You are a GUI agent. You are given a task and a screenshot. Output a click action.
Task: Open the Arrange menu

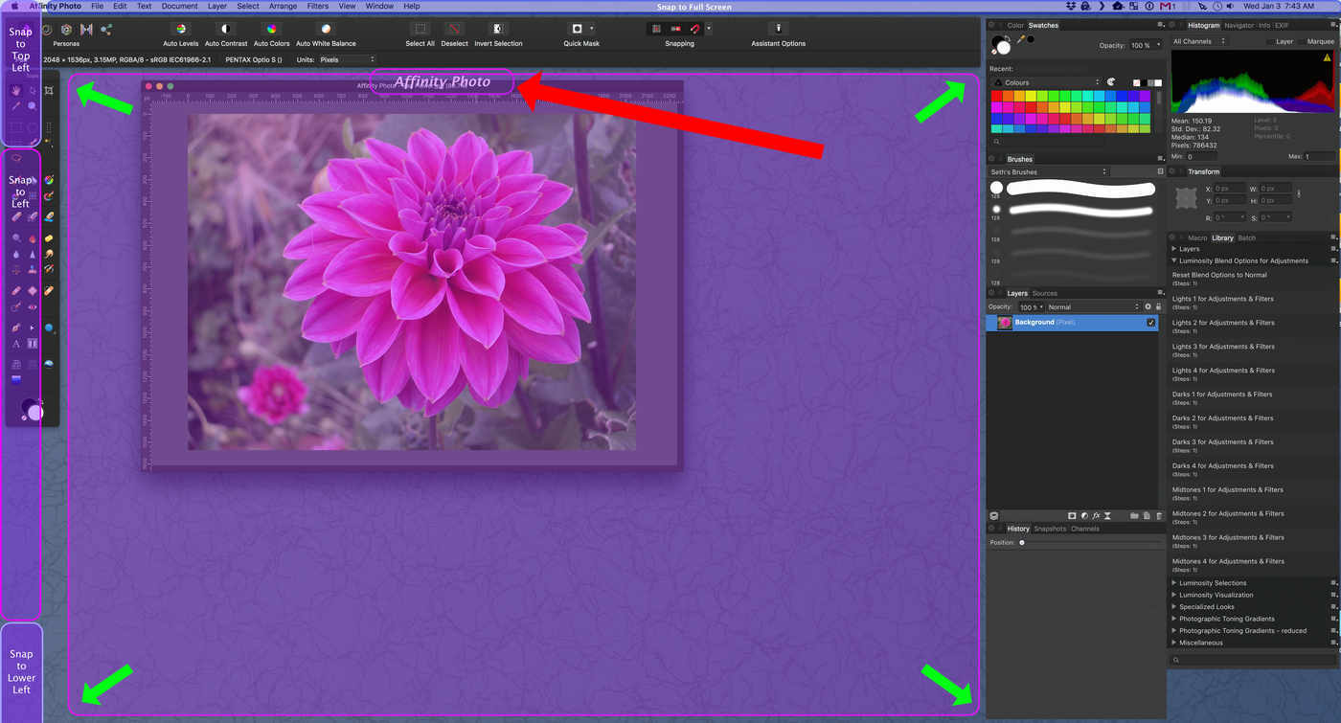pos(283,6)
